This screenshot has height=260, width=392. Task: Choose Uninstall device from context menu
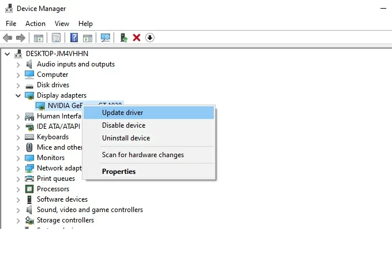[x=126, y=138]
